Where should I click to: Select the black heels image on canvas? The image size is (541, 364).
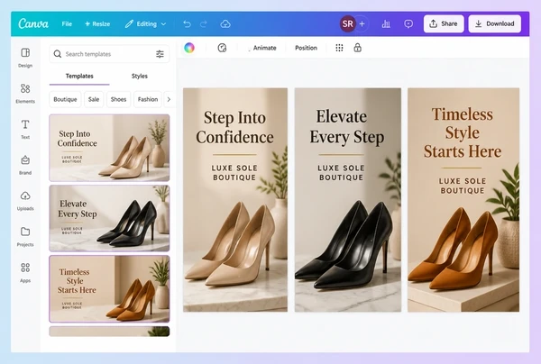click(344, 245)
